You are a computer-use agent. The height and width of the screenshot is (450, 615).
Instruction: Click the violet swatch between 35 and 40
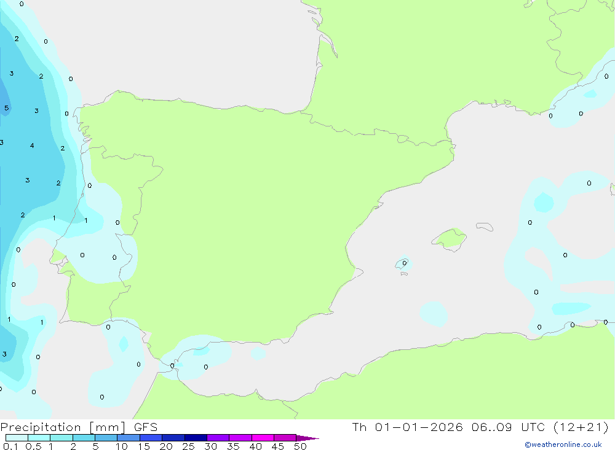[x=240, y=438]
